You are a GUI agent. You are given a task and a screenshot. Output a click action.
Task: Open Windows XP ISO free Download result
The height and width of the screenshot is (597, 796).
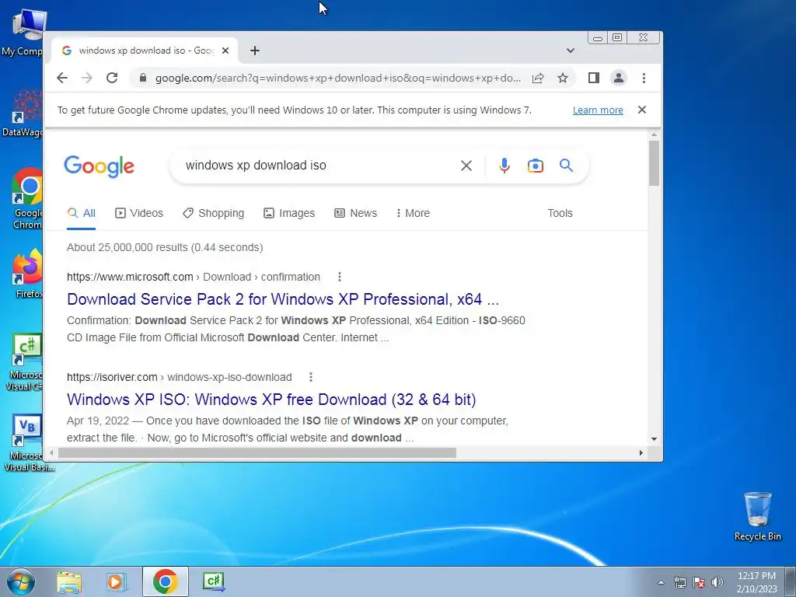[271, 400]
